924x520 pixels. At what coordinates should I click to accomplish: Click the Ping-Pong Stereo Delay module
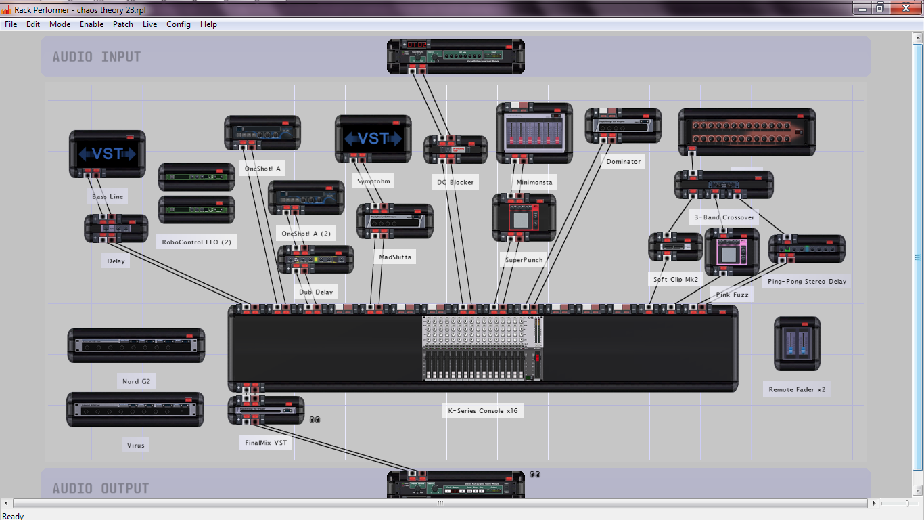coord(807,249)
